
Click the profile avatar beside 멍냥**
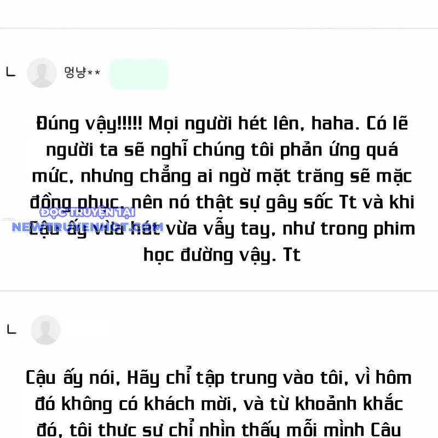coord(42,73)
